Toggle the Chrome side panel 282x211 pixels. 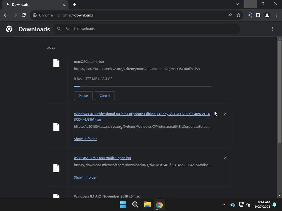click(258, 15)
